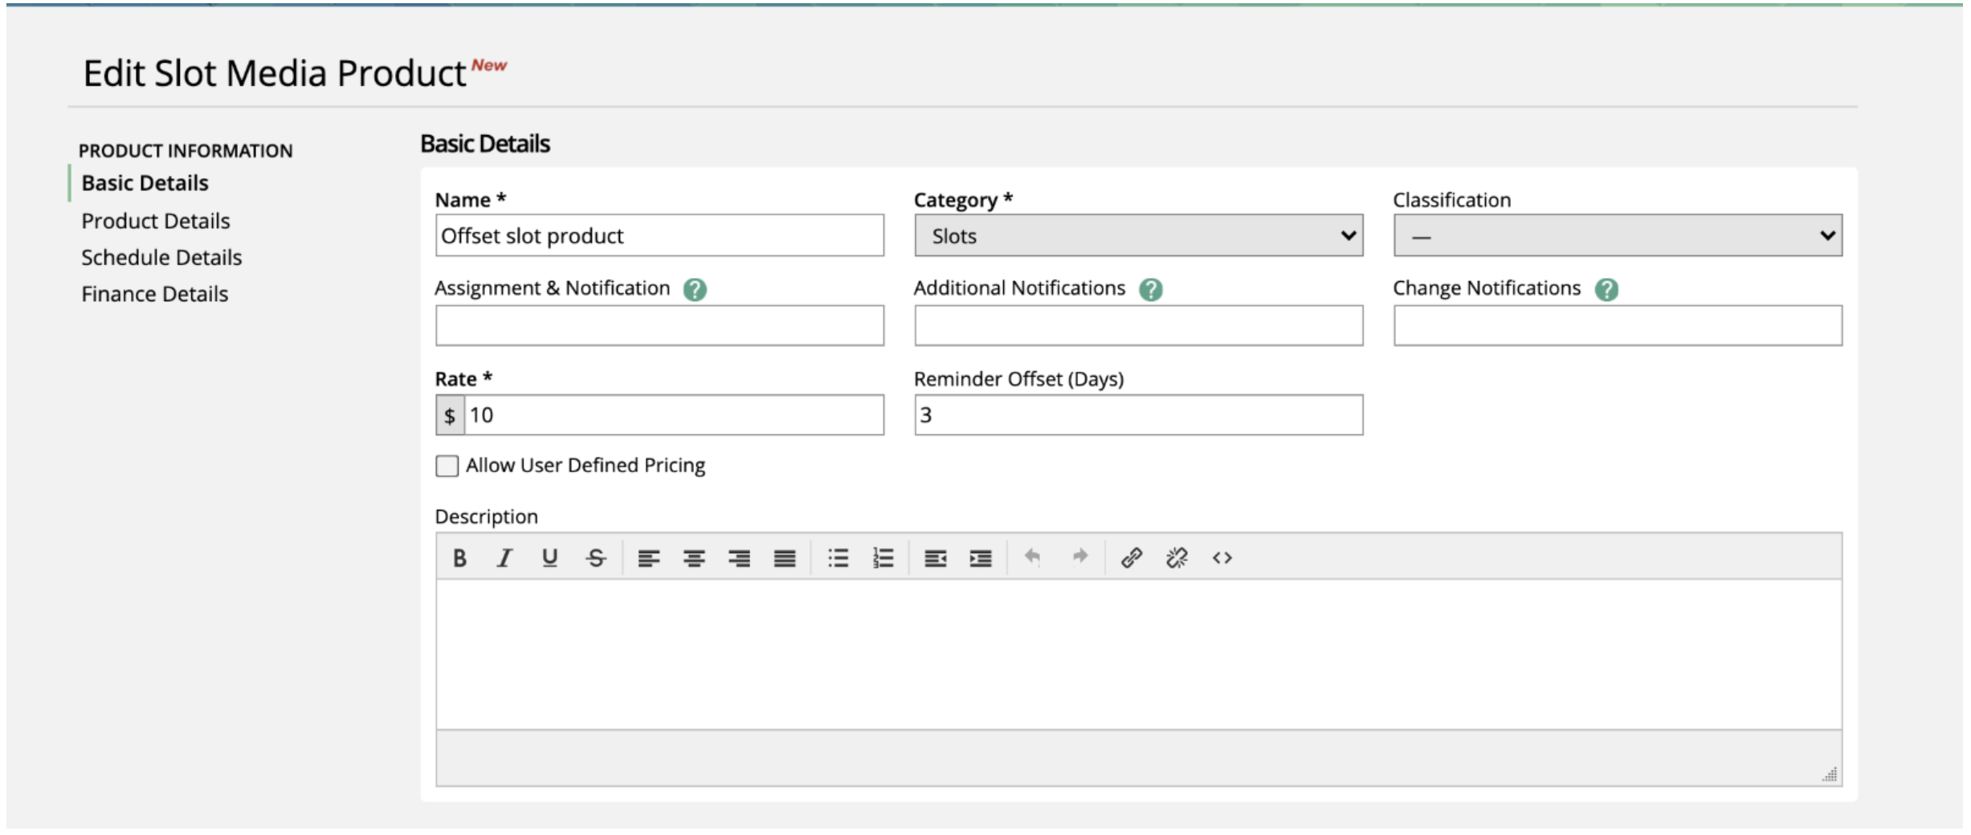The height and width of the screenshot is (835, 1971).
Task: Select the Underline icon
Action: (x=549, y=558)
